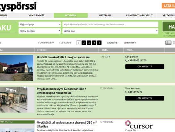The image size is (175, 132).
Task: Jump to last page via Viimeinen
Action: tap(130, 43)
